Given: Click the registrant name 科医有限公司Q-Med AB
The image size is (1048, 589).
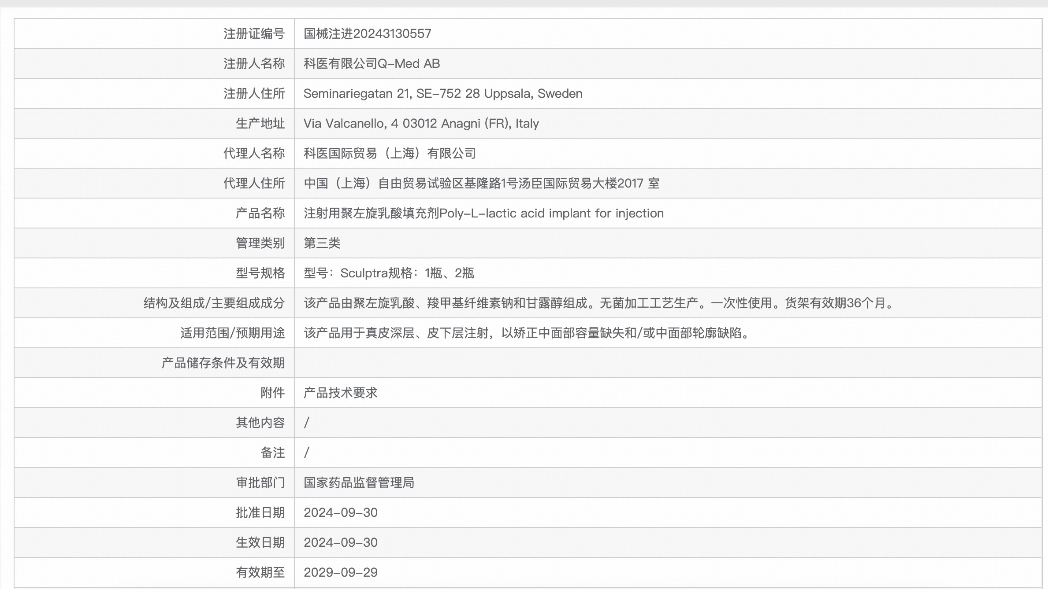Looking at the screenshot, I should (372, 63).
